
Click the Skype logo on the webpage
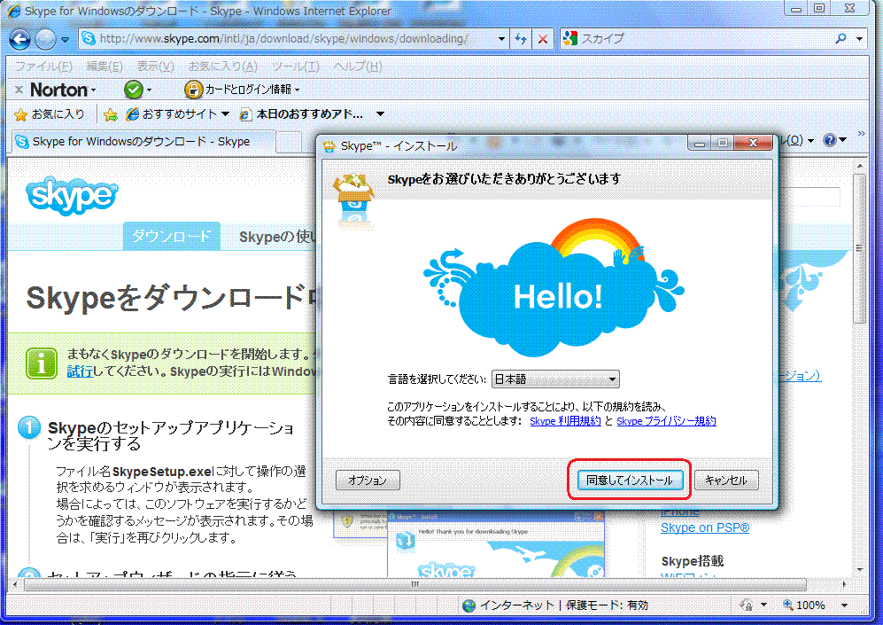point(72,195)
